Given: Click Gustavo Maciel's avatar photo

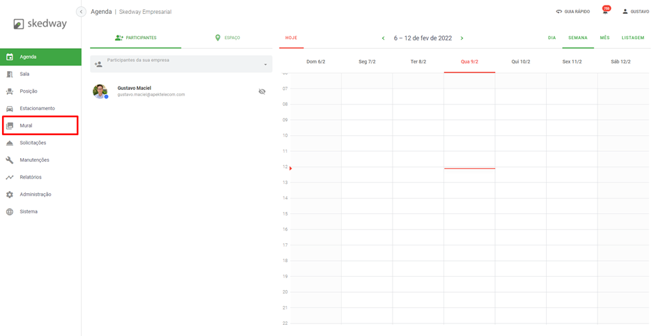Looking at the screenshot, I should (100, 91).
